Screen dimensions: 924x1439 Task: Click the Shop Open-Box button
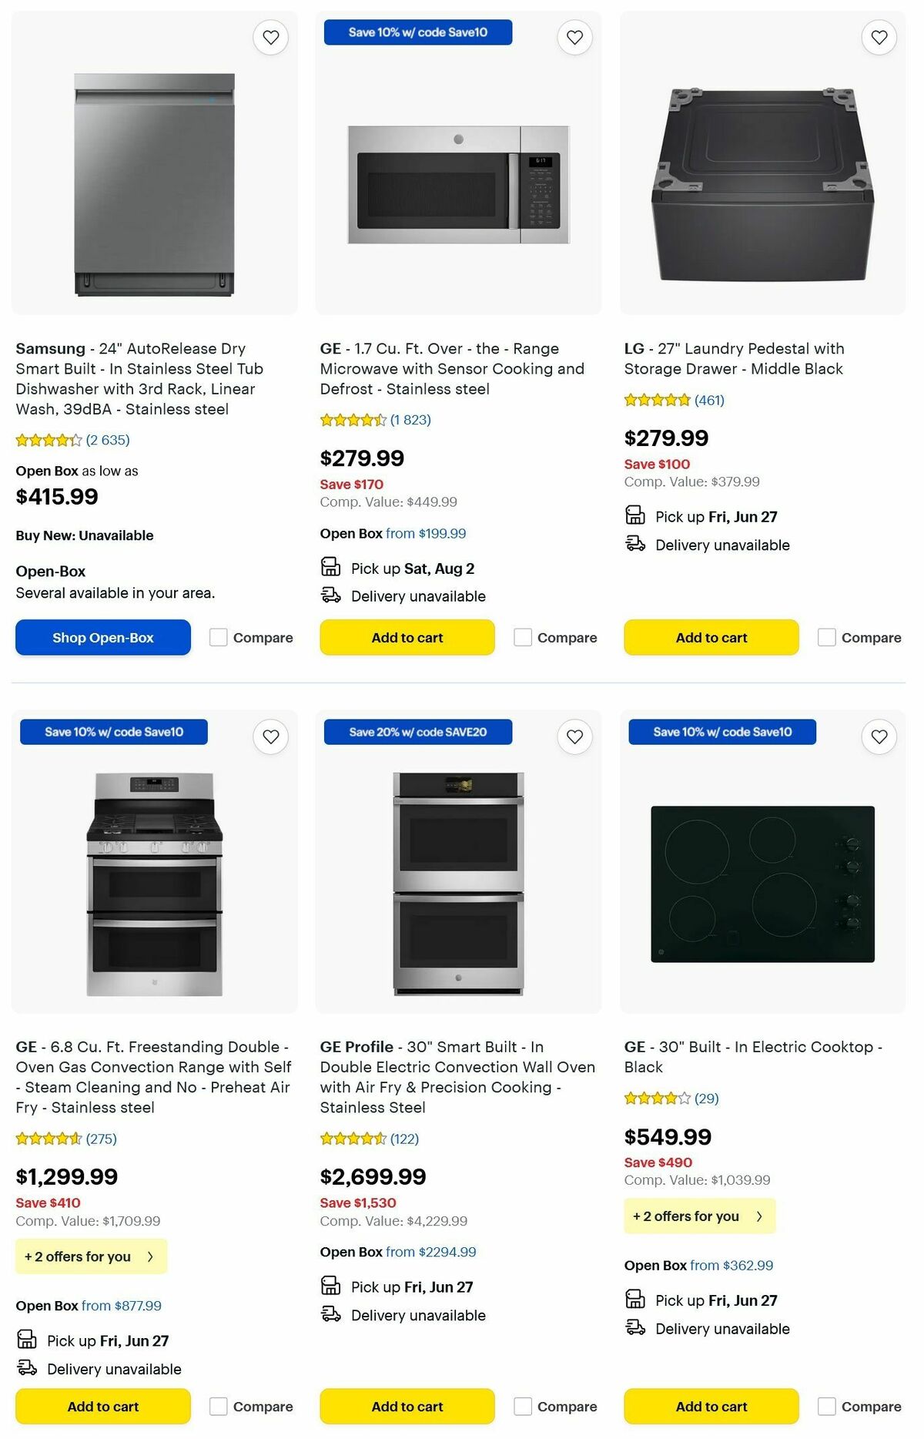pyautogui.click(x=102, y=637)
